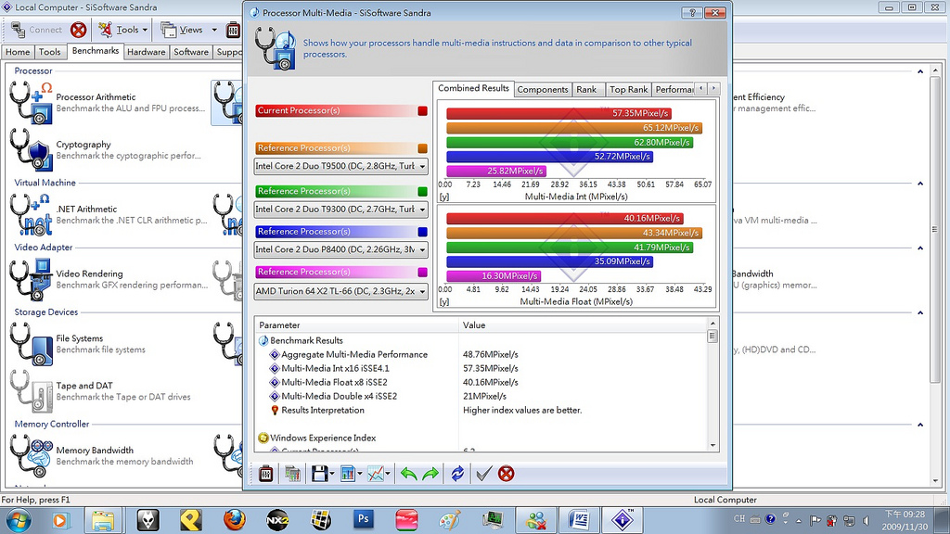Collapse the Processor section in main window
The height and width of the screenshot is (534, 950).
point(920,71)
